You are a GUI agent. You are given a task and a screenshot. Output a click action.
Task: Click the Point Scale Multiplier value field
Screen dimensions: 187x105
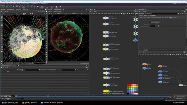point(152,26)
